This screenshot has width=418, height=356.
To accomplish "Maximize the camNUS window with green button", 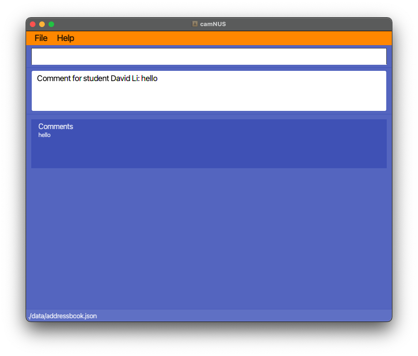I will pyautogui.click(x=51, y=24).
